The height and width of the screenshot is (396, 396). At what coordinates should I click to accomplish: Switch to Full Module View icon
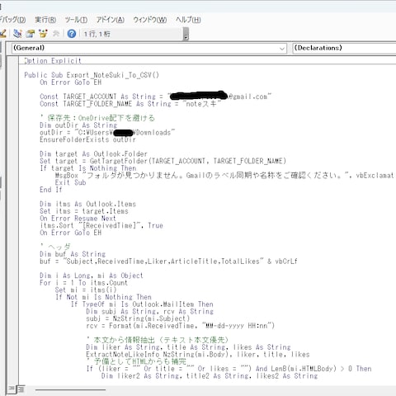21,389
